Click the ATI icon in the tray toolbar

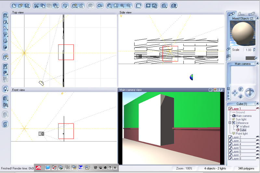pos(38,167)
